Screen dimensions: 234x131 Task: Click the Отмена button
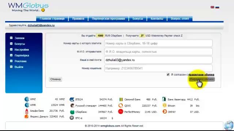[55, 79]
